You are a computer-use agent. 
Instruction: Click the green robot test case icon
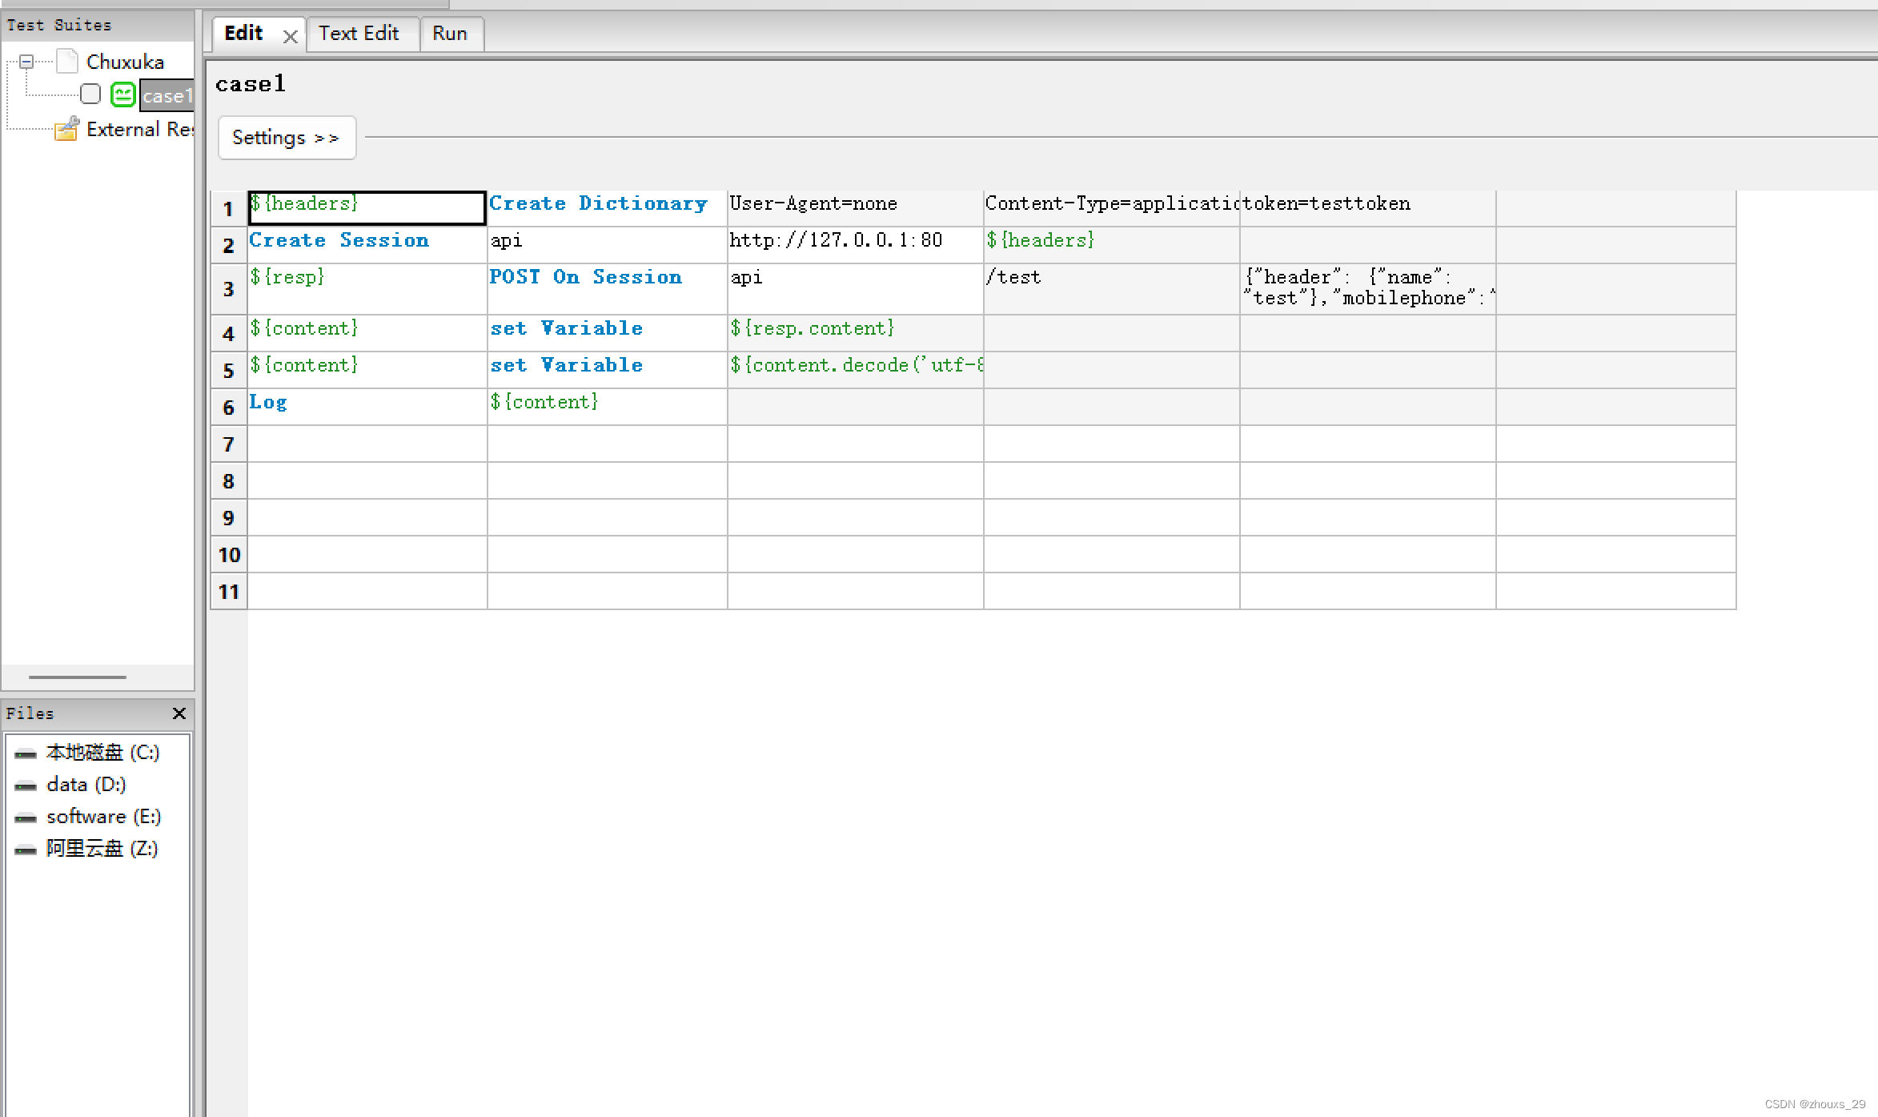pyautogui.click(x=122, y=94)
